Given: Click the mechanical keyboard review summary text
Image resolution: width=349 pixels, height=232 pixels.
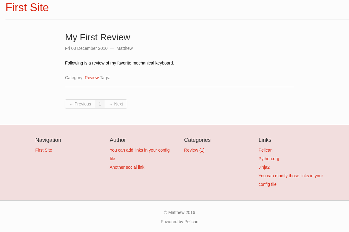Looking at the screenshot, I should pyautogui.click(x=119, y=63).
